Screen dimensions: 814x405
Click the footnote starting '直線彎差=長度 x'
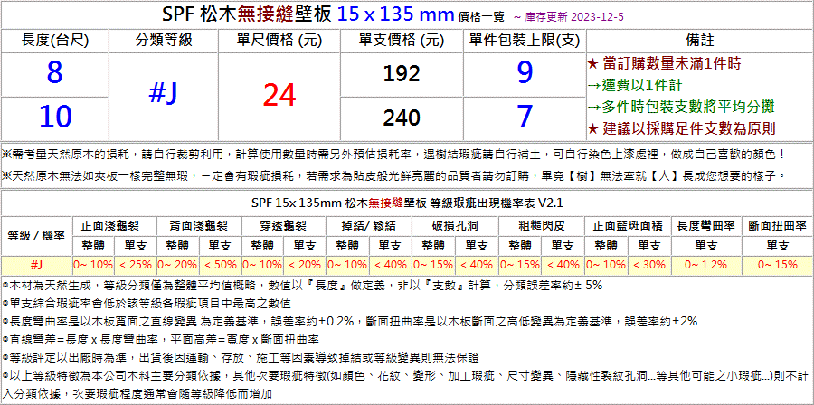coord(160,340)
